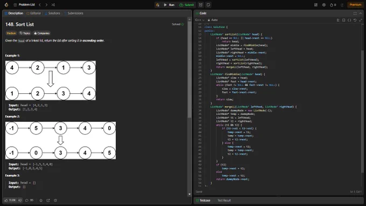
Task: Open the notes icon in top bar
Action: pos(208,5)
